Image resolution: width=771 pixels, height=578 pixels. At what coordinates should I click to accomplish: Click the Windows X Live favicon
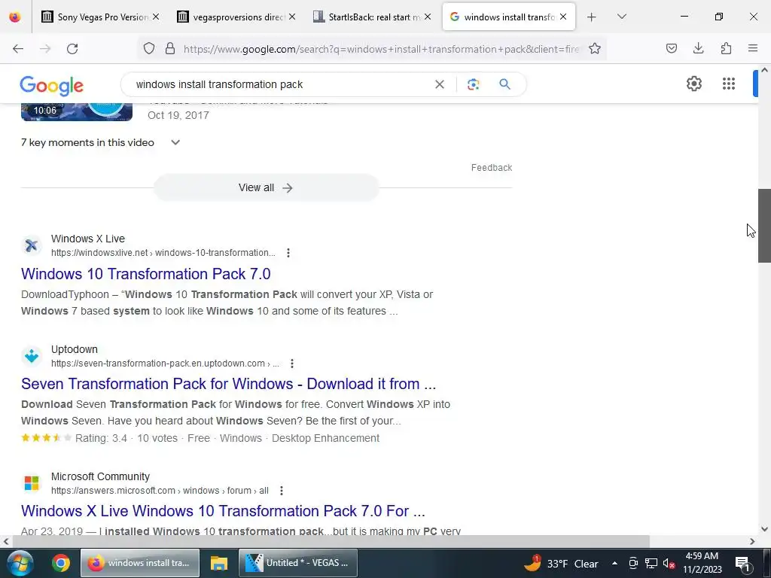(32, 245)
